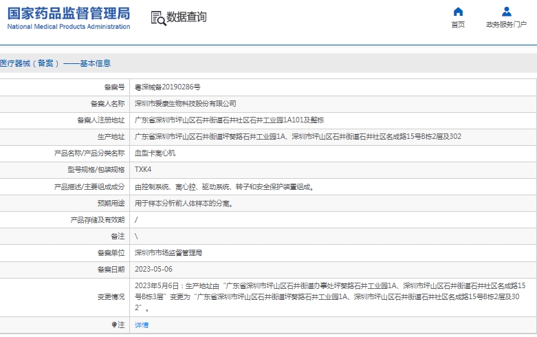Select 深圳市市场监督管理局 filing authority
Viewport: 537px width, 337px height.
168,253
